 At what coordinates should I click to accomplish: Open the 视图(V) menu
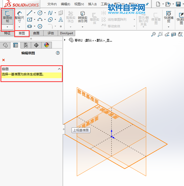(79, 4)
